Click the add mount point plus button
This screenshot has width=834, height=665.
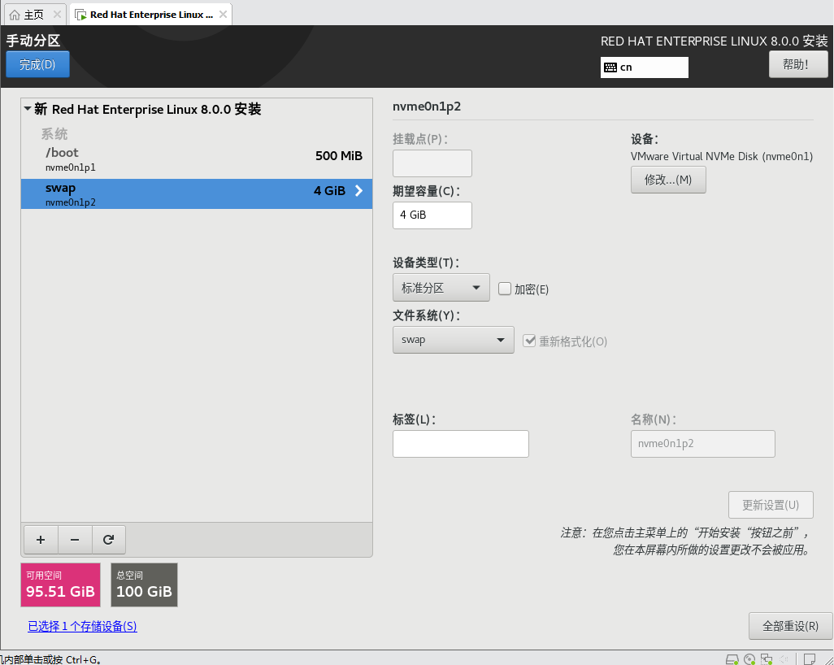click(41, 540)
